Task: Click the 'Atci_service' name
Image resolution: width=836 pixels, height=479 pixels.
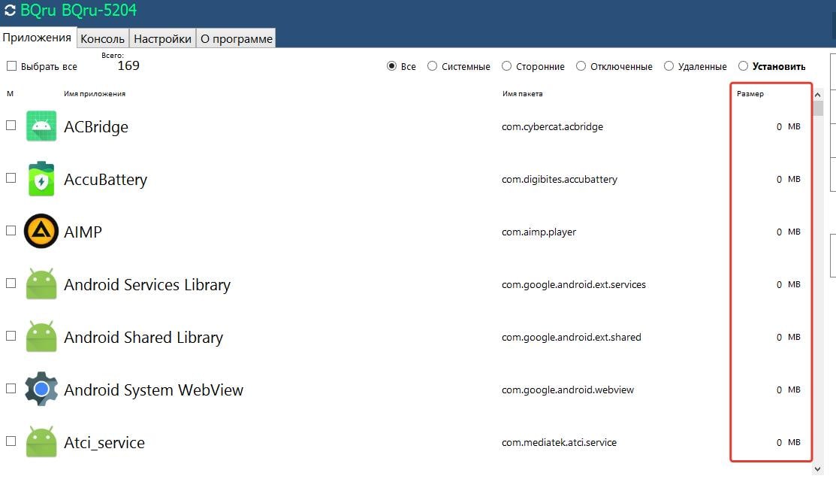Action: [104, 443]
